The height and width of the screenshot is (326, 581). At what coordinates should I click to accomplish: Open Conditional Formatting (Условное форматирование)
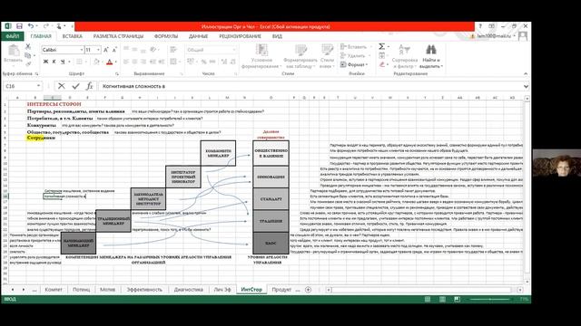261,56
